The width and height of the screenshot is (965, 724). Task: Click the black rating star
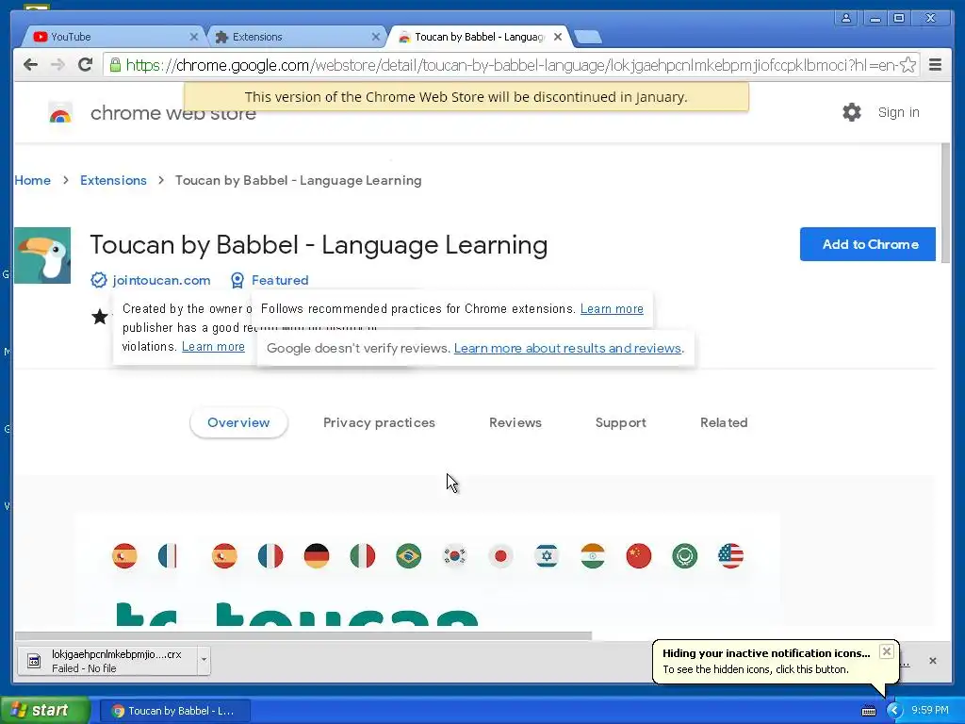point(100,317)
